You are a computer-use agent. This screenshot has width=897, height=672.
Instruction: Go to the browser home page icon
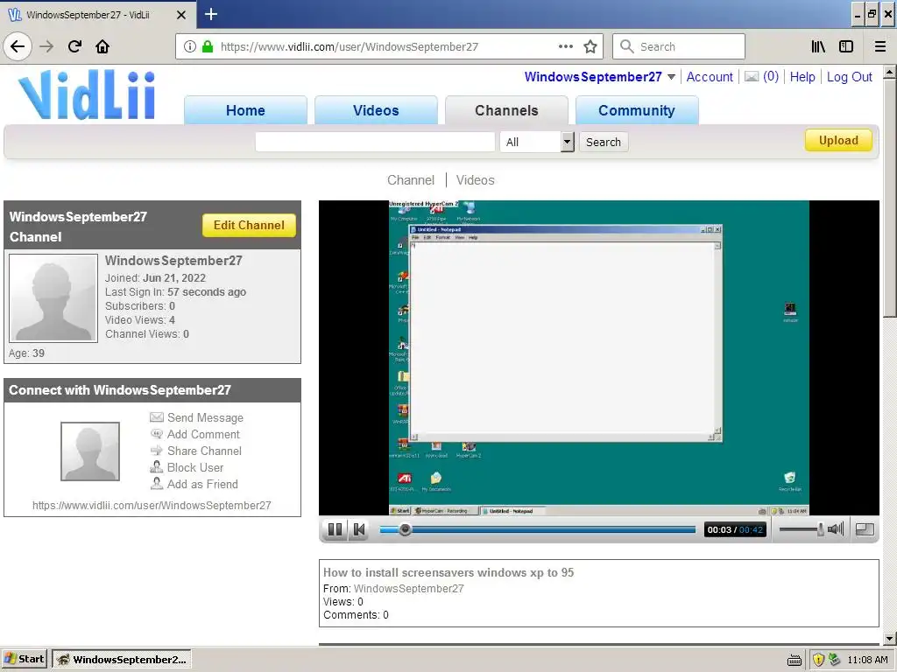(102, 46)
